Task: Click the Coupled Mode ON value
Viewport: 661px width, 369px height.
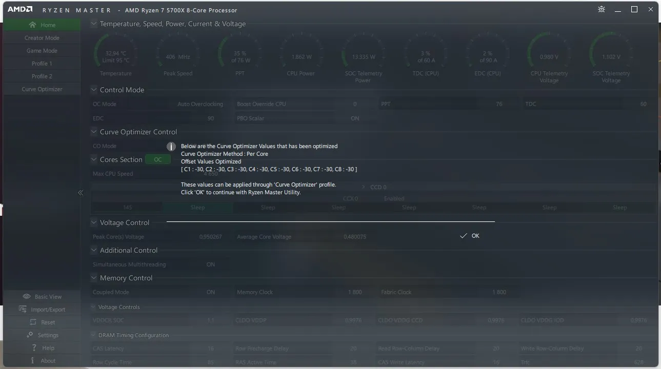Action: [x=211, y=293]
